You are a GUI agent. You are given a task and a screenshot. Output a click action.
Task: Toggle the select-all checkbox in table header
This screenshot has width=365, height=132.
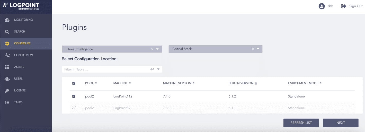(74, 83)
